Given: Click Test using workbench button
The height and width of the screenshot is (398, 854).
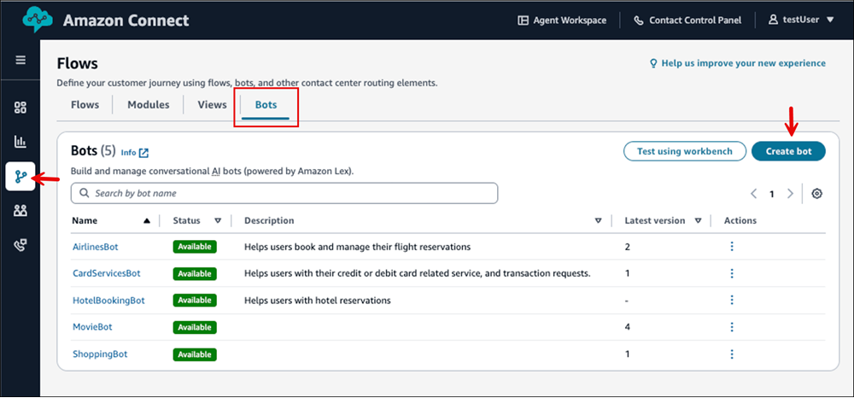Looking at the screenshot, I should pos(684,151).
